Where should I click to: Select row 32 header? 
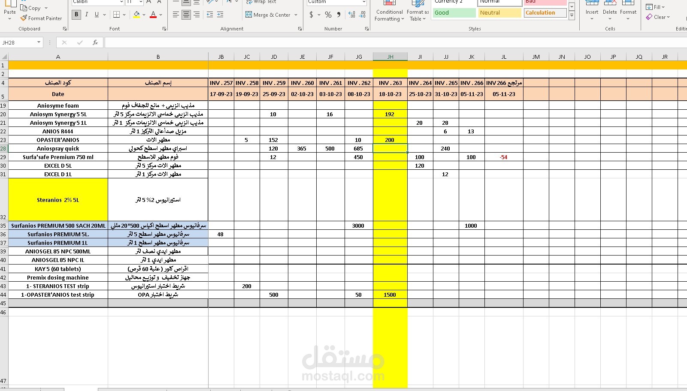pyautogui.click(x=4, y=200)
